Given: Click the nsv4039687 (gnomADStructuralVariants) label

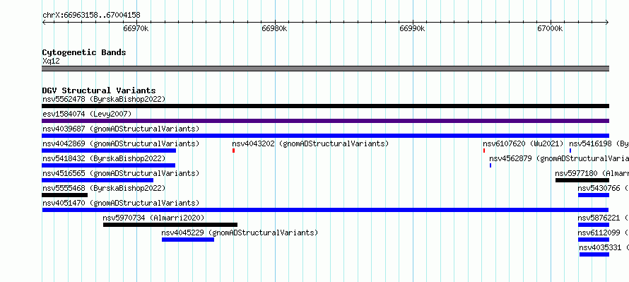Looking at the screenshot, I should [x=121, y=129].
